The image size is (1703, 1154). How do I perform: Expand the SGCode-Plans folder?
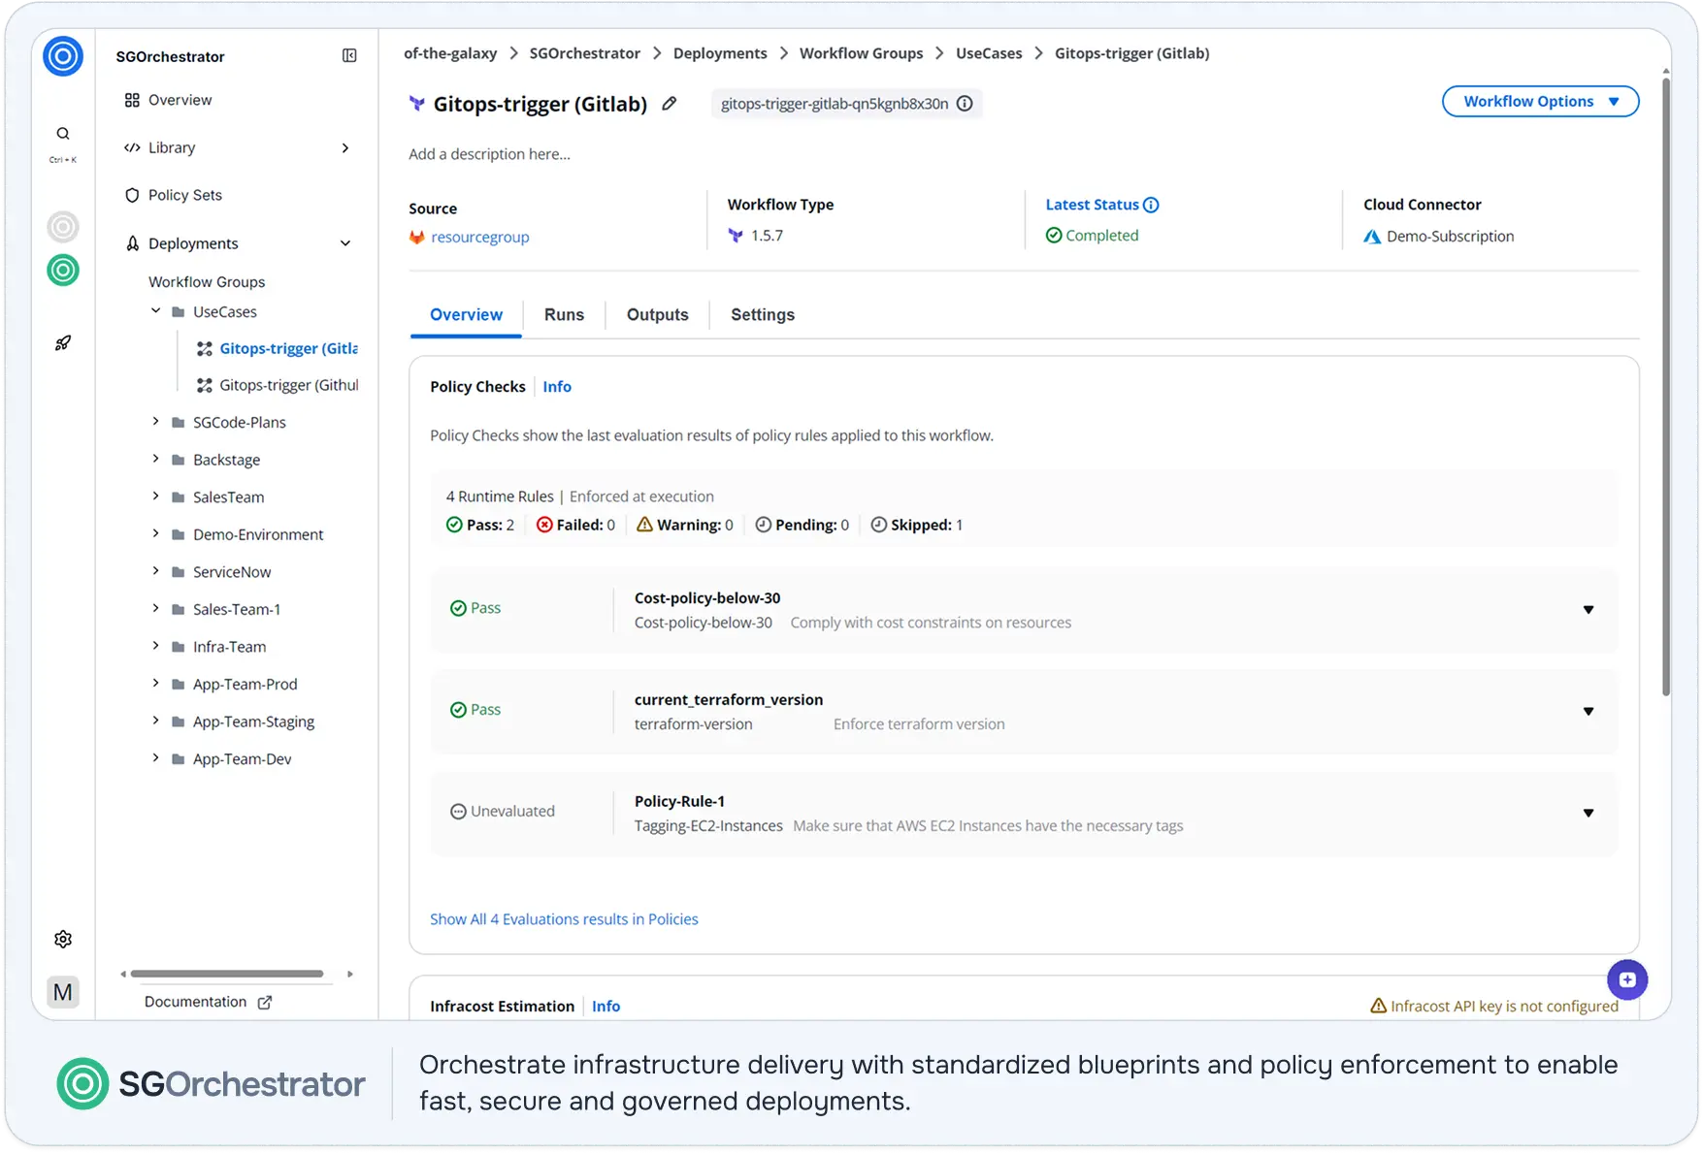[x=155, y=422]
